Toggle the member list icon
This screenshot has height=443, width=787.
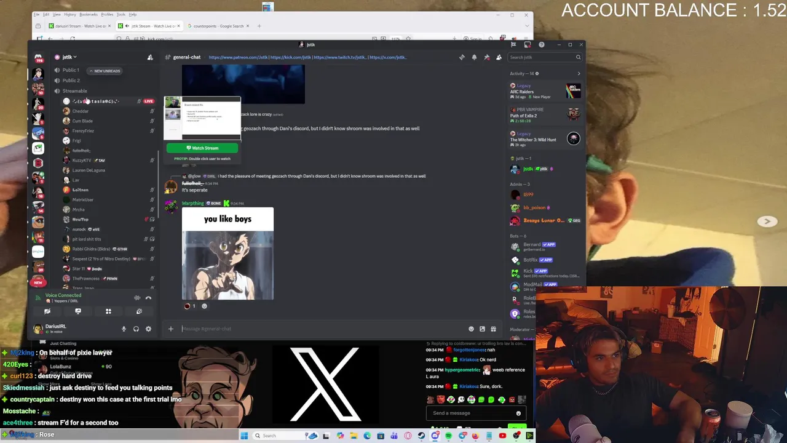tap(499, 57)
